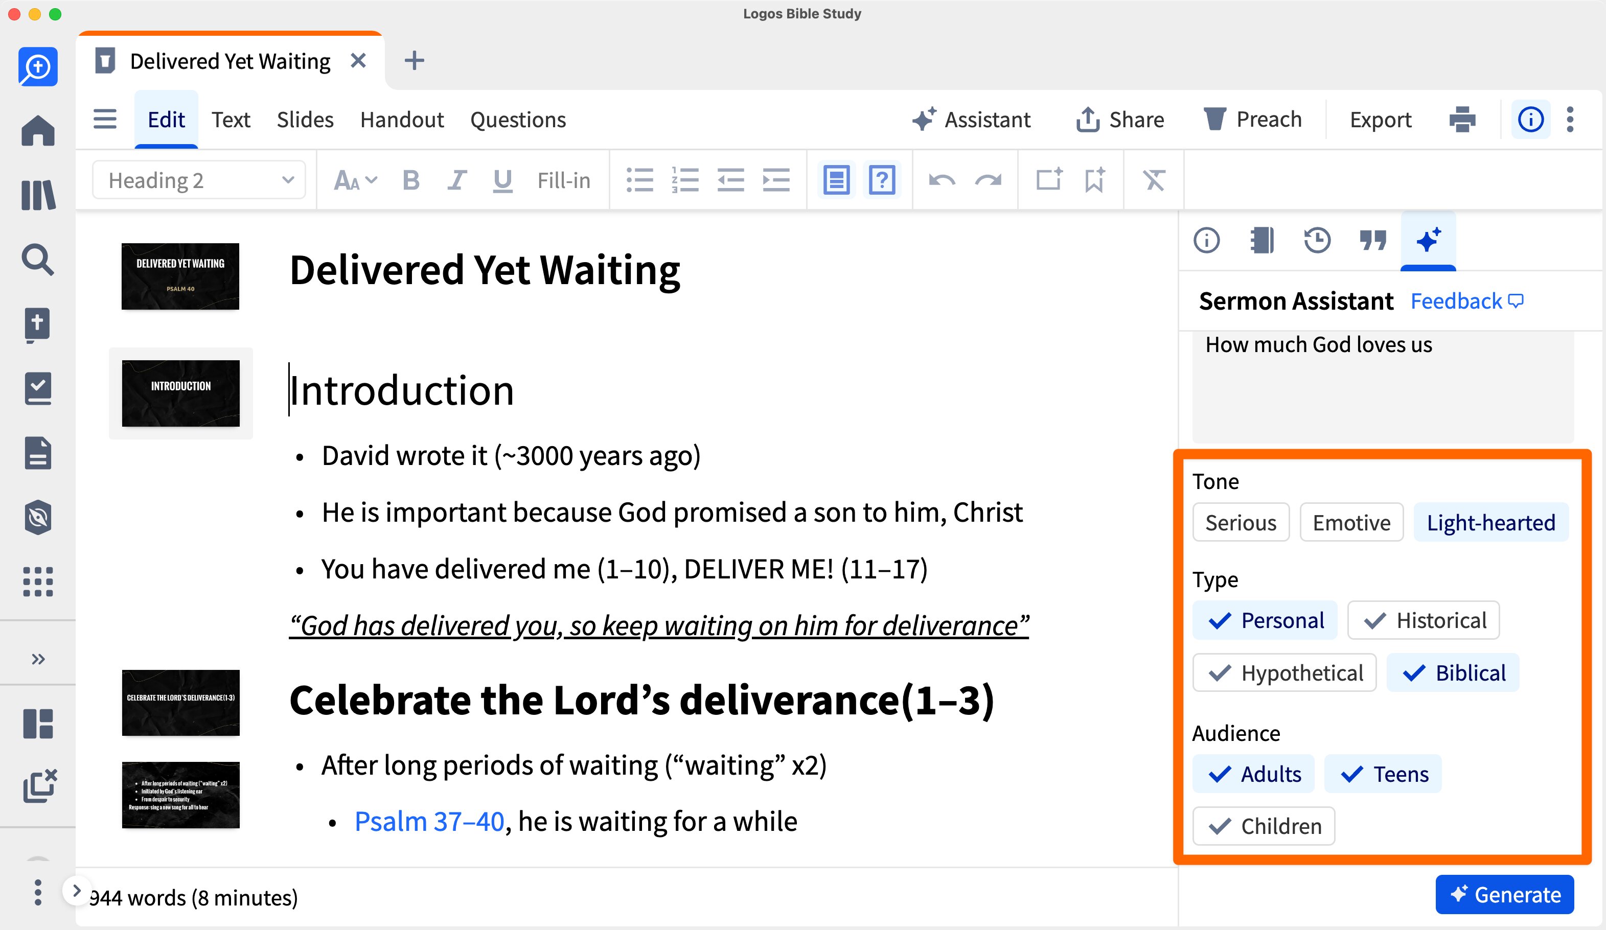This screenshot has height=930, width=1606.
Task: Switch to the Text tab
Action: tap(231, 119)
